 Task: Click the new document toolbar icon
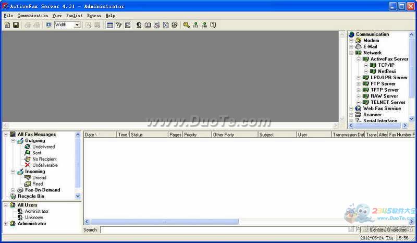pos(7,25)
